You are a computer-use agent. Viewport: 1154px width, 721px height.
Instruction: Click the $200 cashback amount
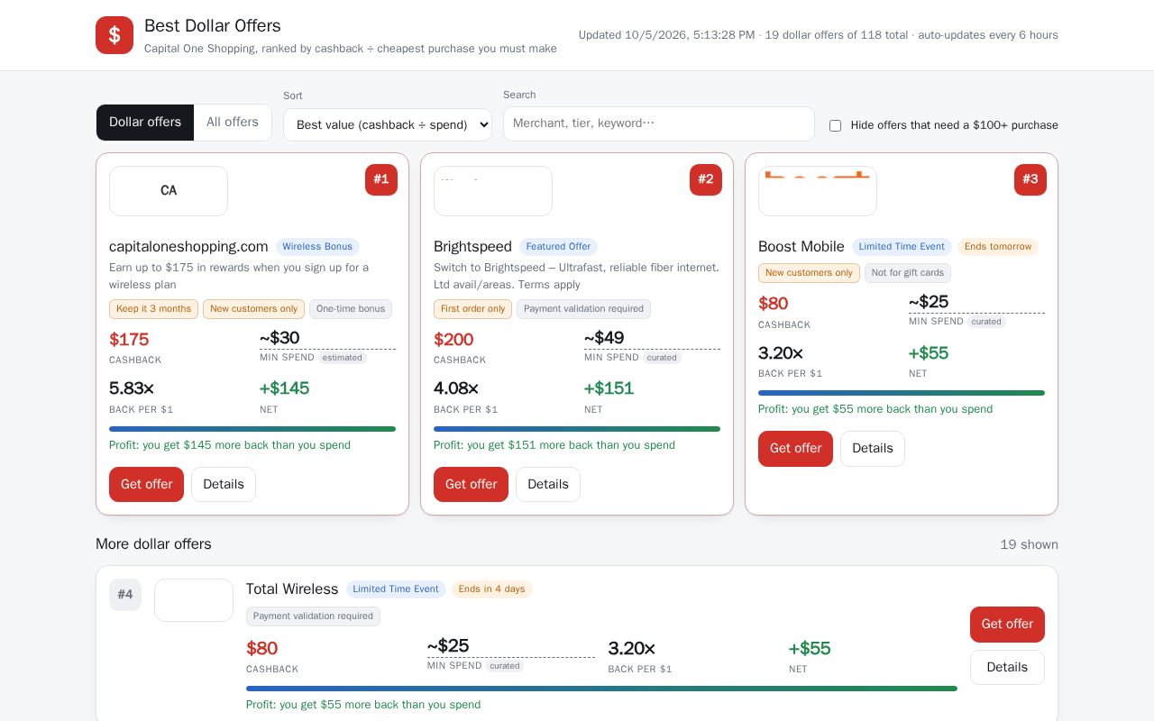pos(453,340)
